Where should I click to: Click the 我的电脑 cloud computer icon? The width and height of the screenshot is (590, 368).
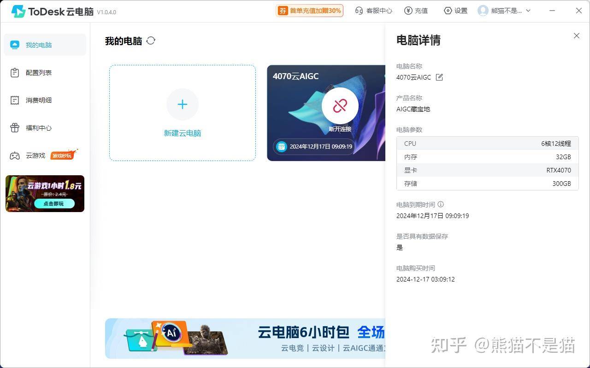tap(15, 45)
